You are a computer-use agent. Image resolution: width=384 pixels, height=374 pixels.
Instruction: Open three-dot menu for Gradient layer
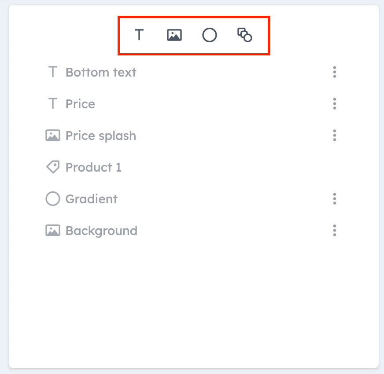point(335,198)
